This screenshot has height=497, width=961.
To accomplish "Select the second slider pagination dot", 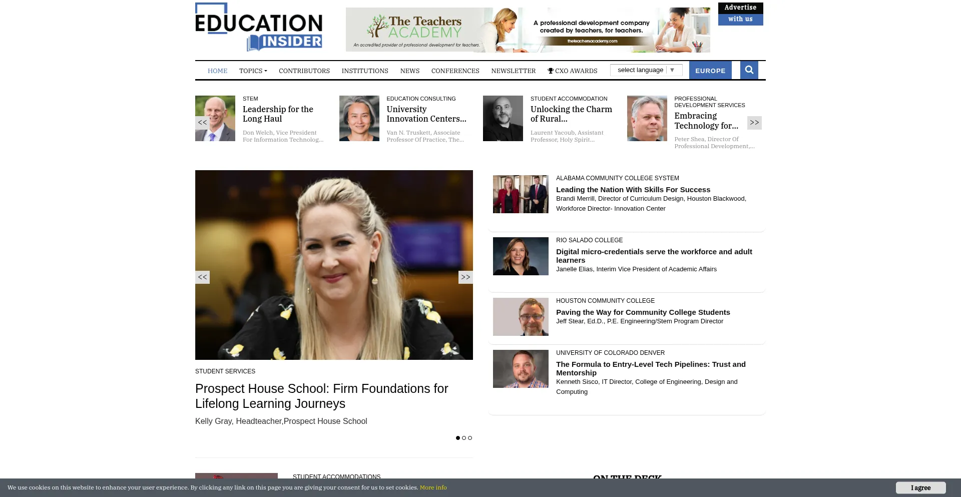I will [x=464, y=438].
